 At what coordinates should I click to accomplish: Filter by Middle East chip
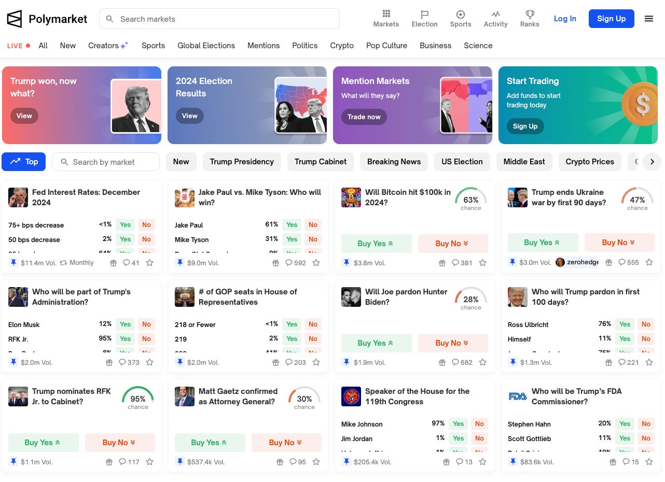tap(524, 162)
